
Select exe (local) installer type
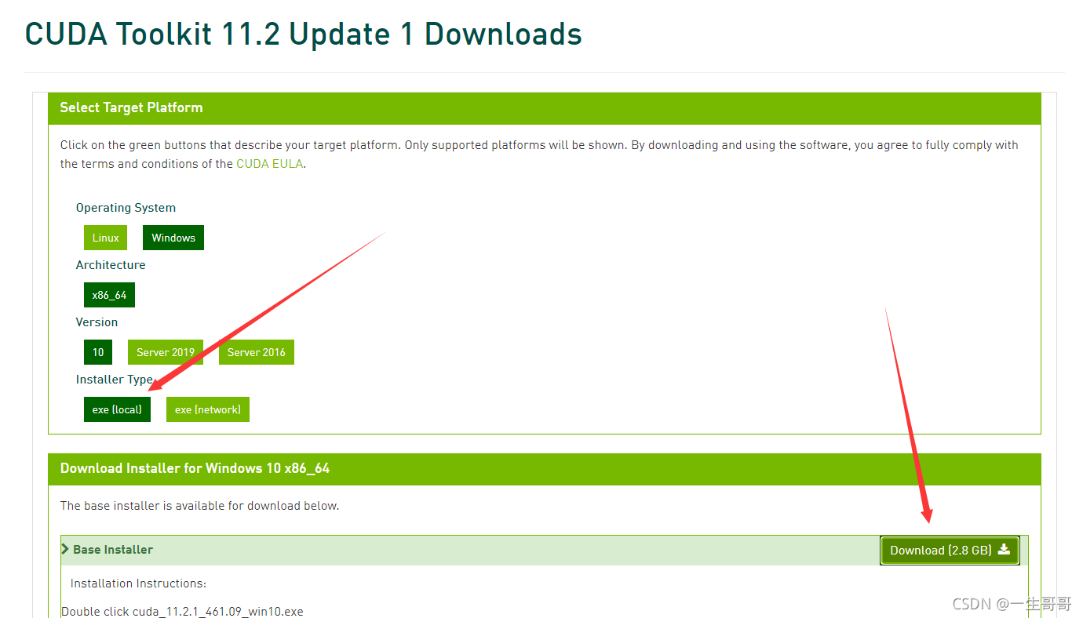[117, 409]
